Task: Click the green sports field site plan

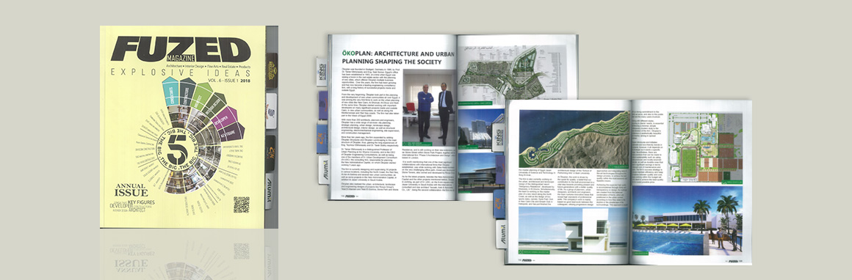Action: 704,147
